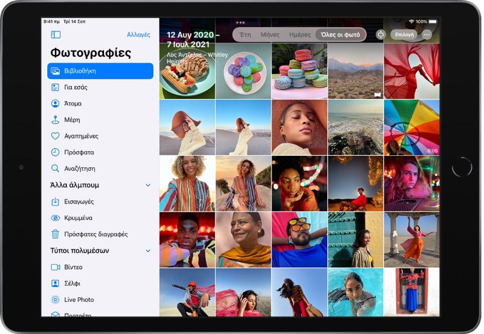Open Άτομα (People) album icon
This screenshot has width=484, height=334.
click(55, 103)
